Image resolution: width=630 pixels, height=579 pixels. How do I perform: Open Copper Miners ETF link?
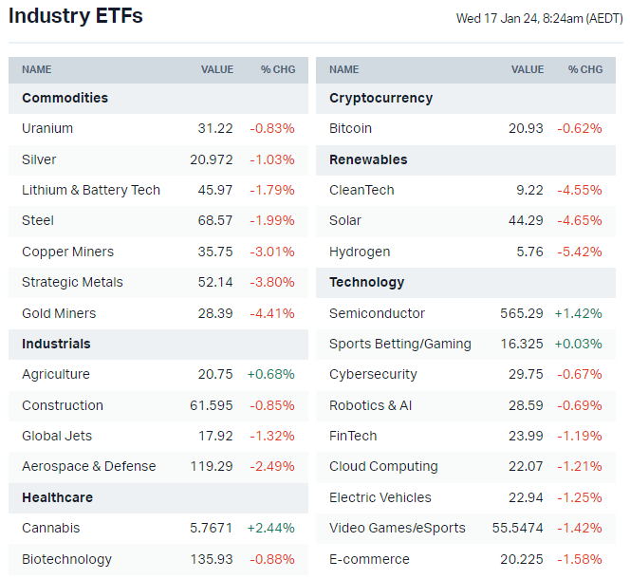point(67,252)
